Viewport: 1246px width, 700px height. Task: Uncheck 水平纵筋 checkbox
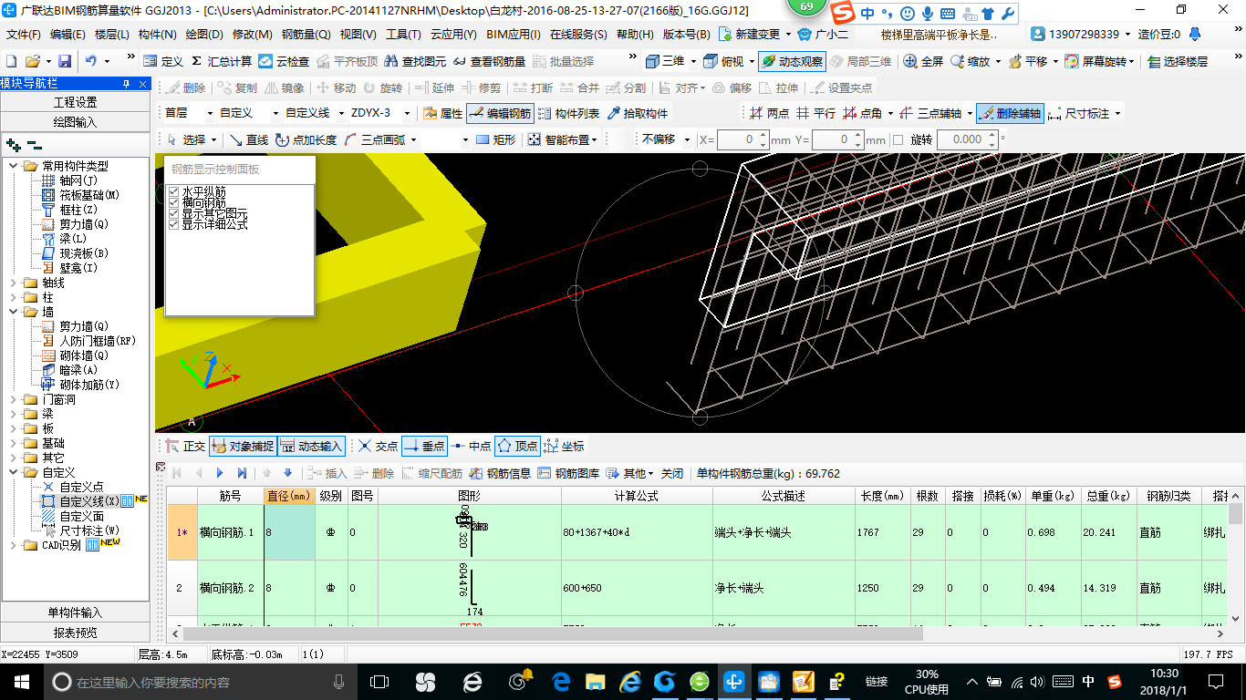[174, 191]
